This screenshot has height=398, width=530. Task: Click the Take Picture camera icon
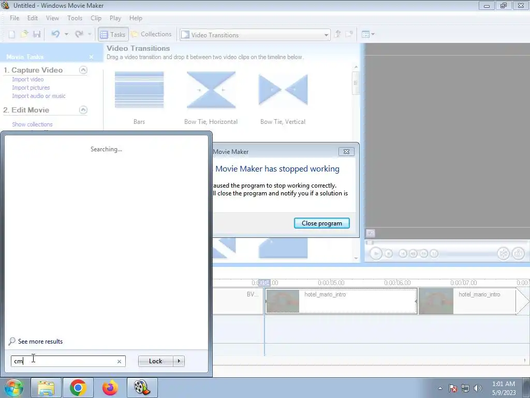point(518,253)
